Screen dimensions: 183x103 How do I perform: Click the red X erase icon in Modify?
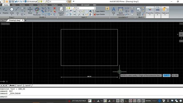55,8
